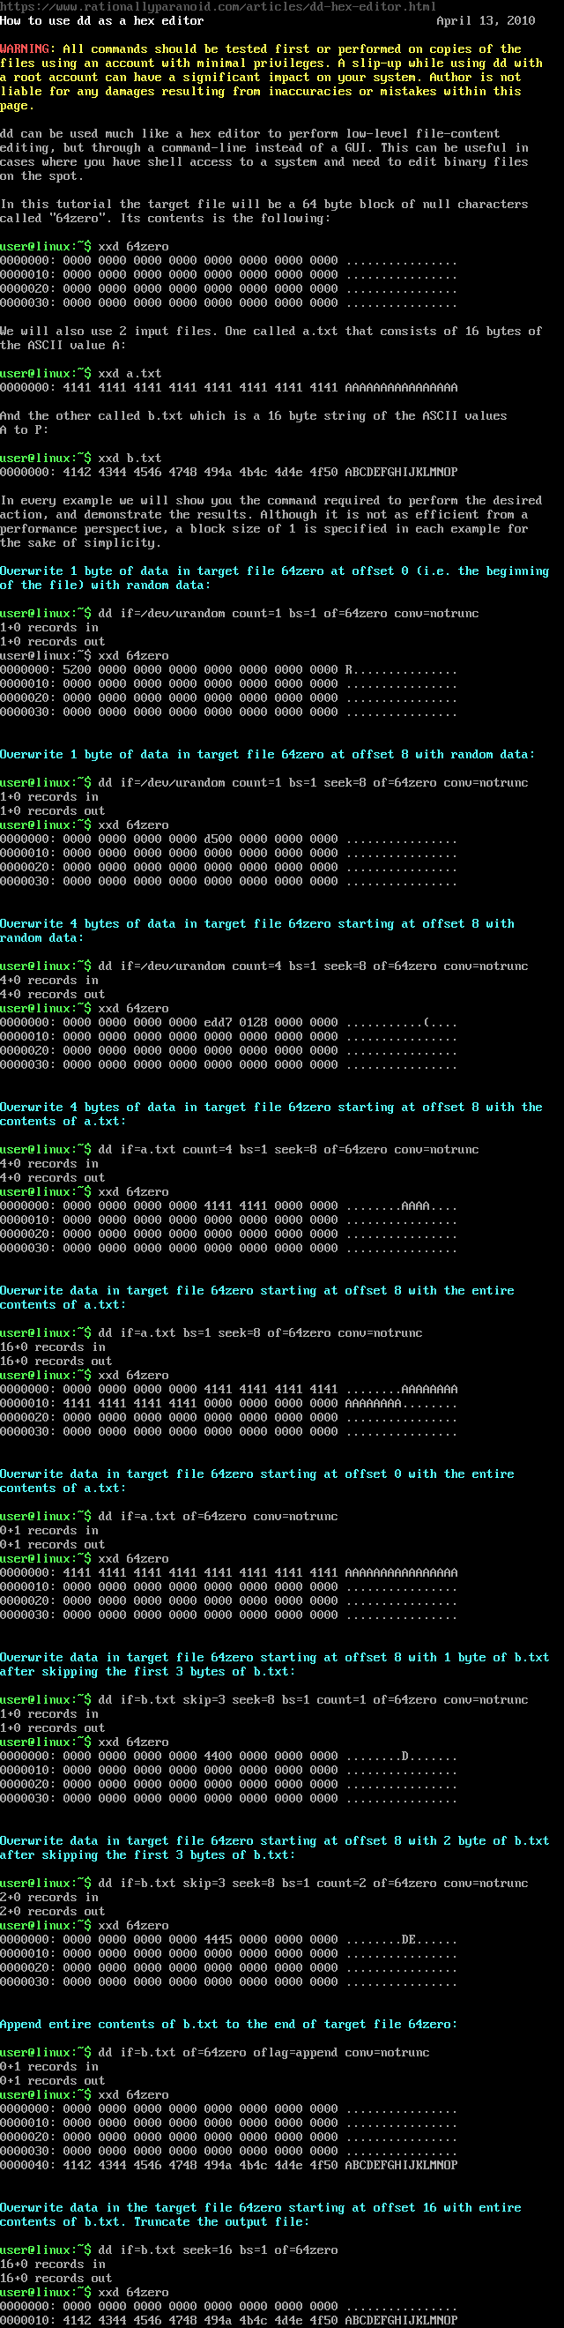Click the 0000040 offset line in append output

[x=228, y=2166]
